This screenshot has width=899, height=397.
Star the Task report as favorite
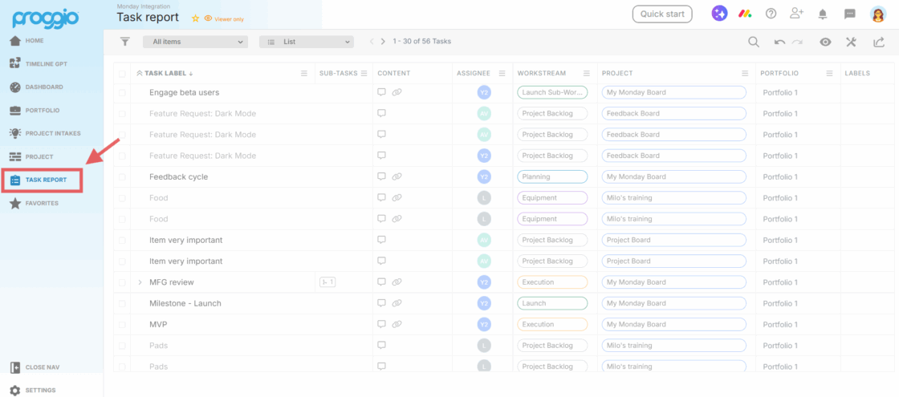click(x=195, y=18)
